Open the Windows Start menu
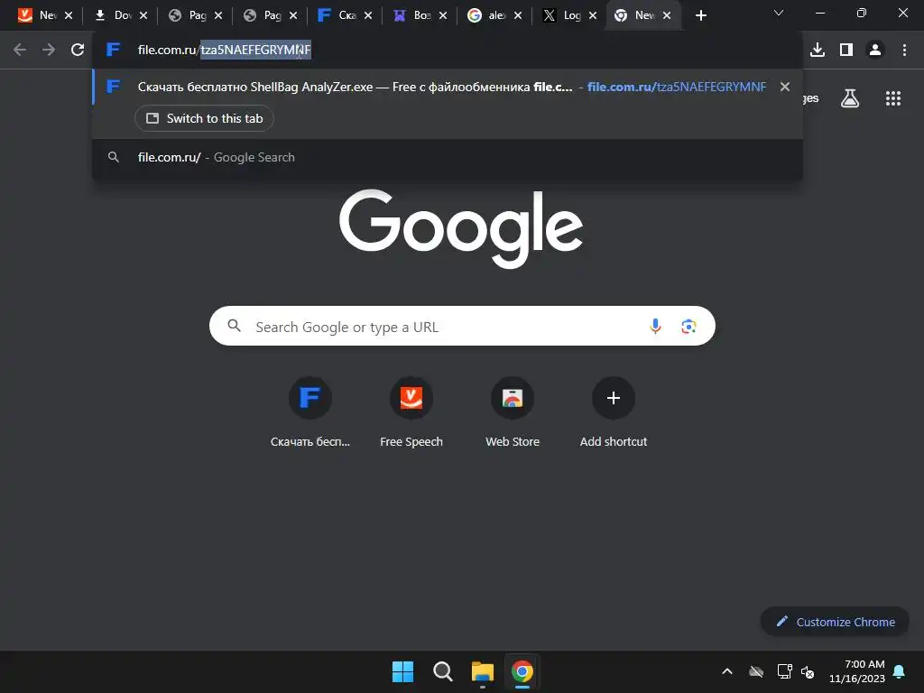The image size is (924, 693). click(403, 671)
